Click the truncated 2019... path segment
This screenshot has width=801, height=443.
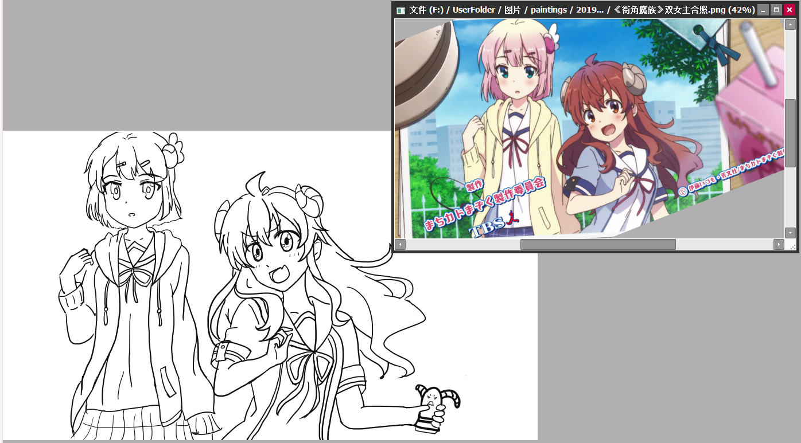[x=590, y=10]
